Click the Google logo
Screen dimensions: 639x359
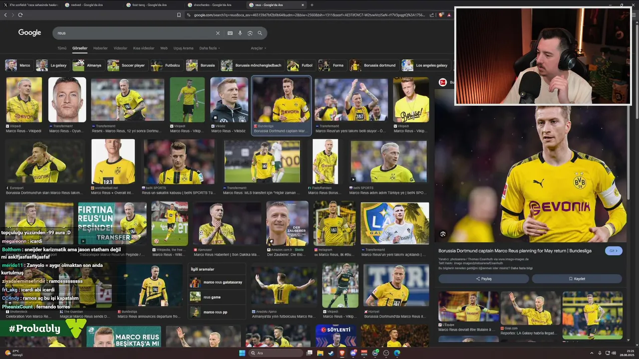pos(29,32)
